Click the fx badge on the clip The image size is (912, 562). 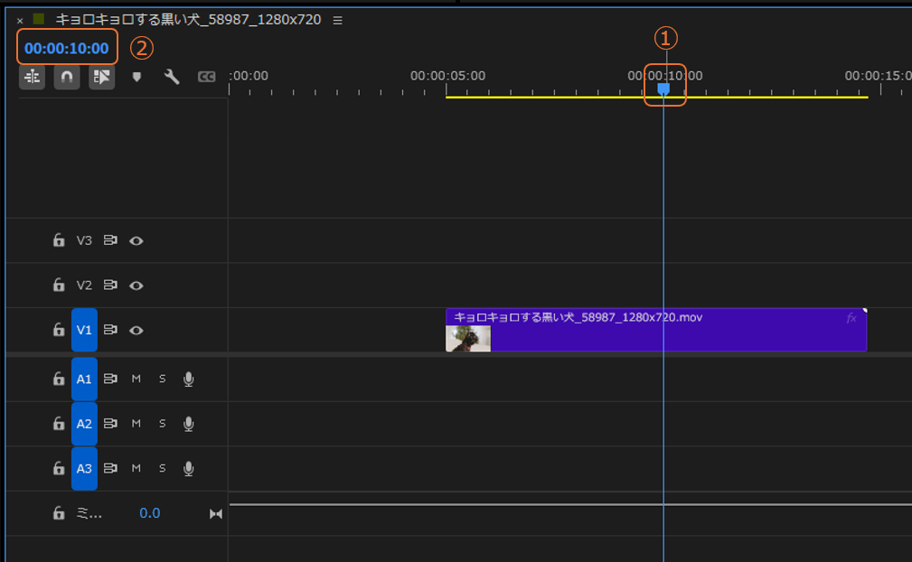click(x=851, y=318)
